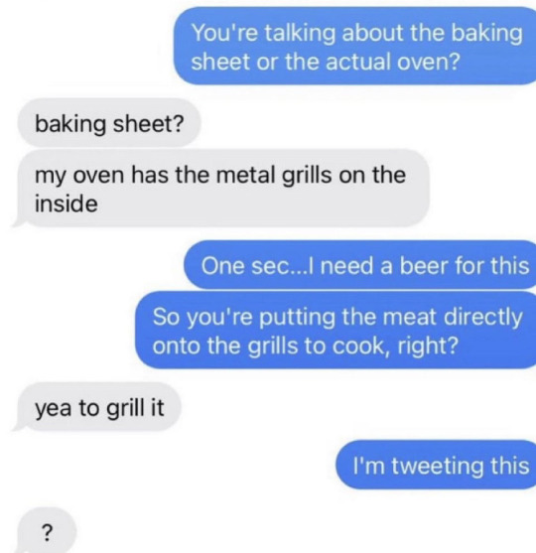The image size is (536, 553).
Task: Click 'cook, right?' text in blue bubble
Action: tap(396, 346)
